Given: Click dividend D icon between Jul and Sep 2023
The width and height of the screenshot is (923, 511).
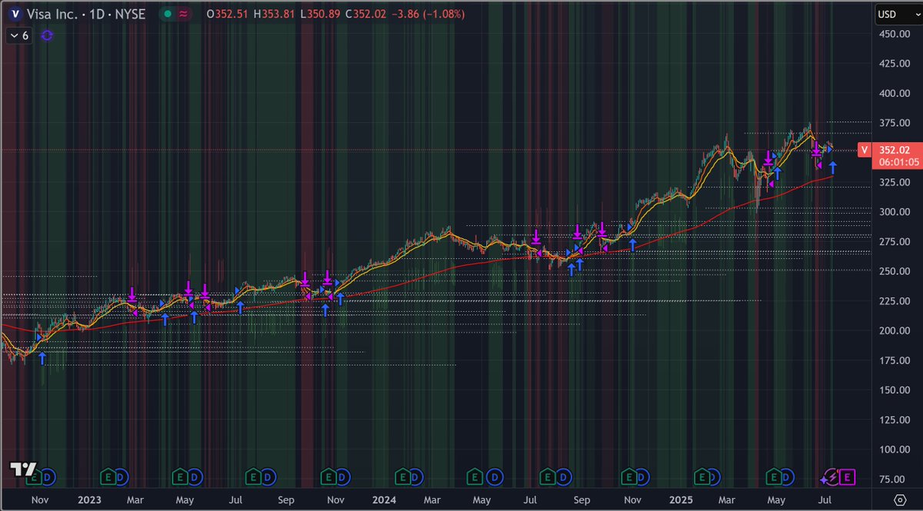Looking at the screenshot, I should coord(267,478).
